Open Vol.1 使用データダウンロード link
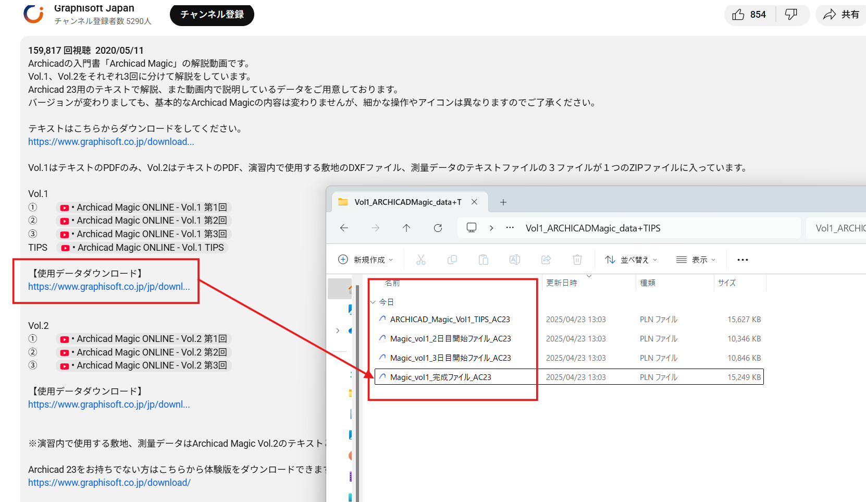The height and width of the screenshot is (502, 866). coord(109,287)
